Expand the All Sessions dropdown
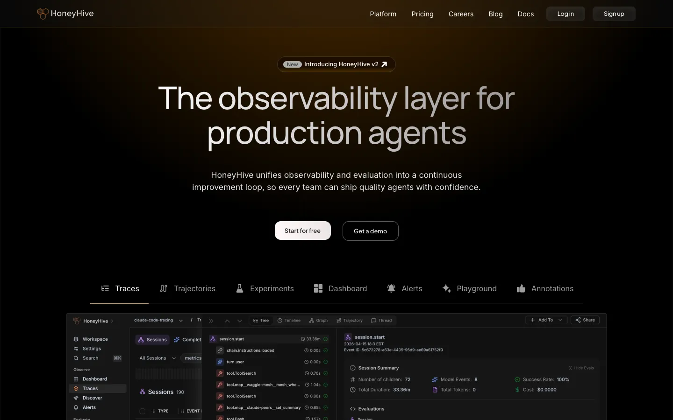Image resolution: width=673 pixels, height=420 pixels. [x=158, y=358]
